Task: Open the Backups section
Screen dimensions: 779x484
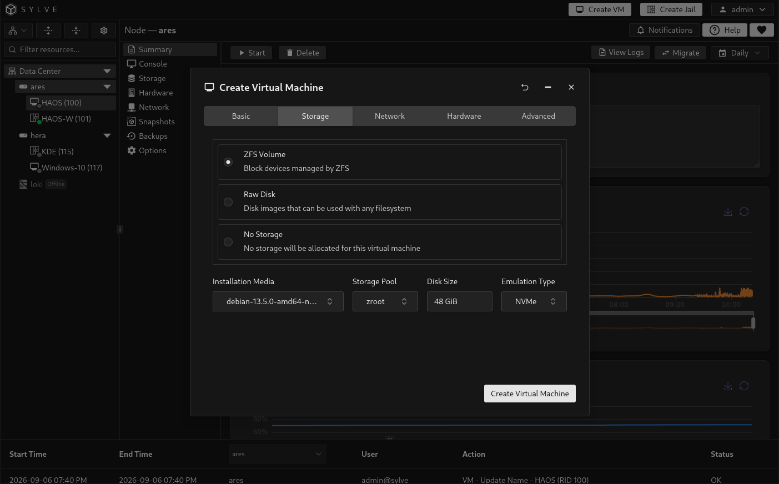Action: 170,136
